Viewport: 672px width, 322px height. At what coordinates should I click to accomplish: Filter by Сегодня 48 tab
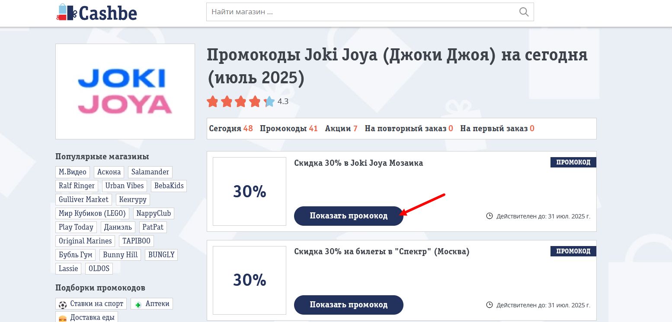point(231,129)
